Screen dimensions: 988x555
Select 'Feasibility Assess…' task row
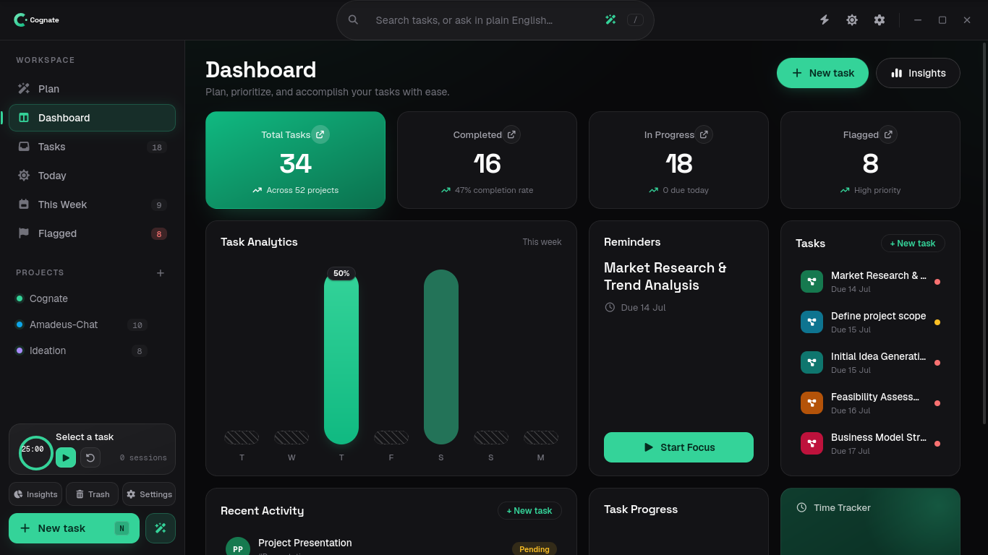click(870, 403)
